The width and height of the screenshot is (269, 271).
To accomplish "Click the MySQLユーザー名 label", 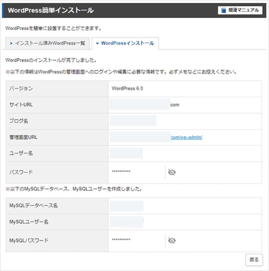I will tap(29, 222).
